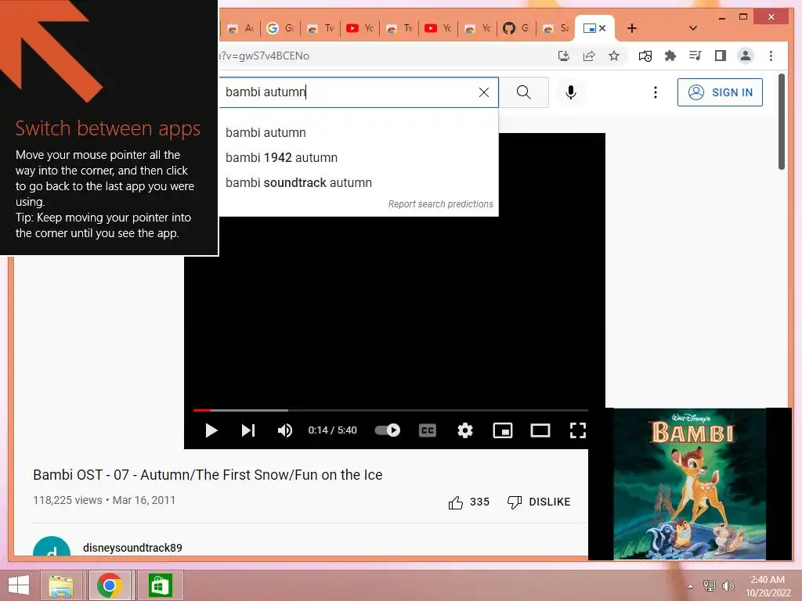This screenshot has height=601, width=802.
Task: Switch to the GitHub tab
Action: click(515, 28)
